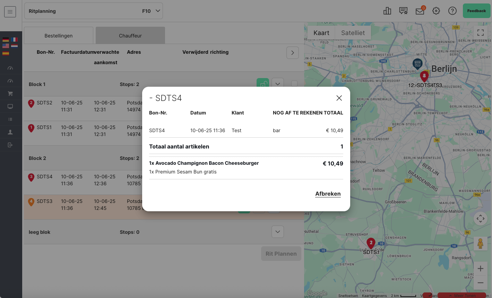The width and height of the screenshot is (492, 298).
Task: Select the Satelliet map view
Action: point(353,33)
